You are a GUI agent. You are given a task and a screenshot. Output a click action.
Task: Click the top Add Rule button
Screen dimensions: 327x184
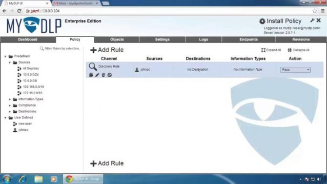coord(107,50)
